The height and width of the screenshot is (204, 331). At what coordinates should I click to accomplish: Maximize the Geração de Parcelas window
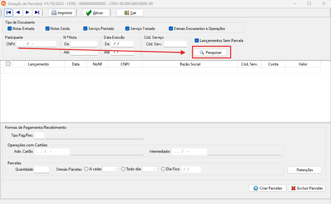(x=309, y=3)
